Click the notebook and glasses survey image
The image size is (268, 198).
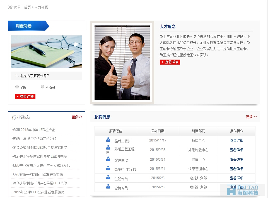tap(47, 52)
